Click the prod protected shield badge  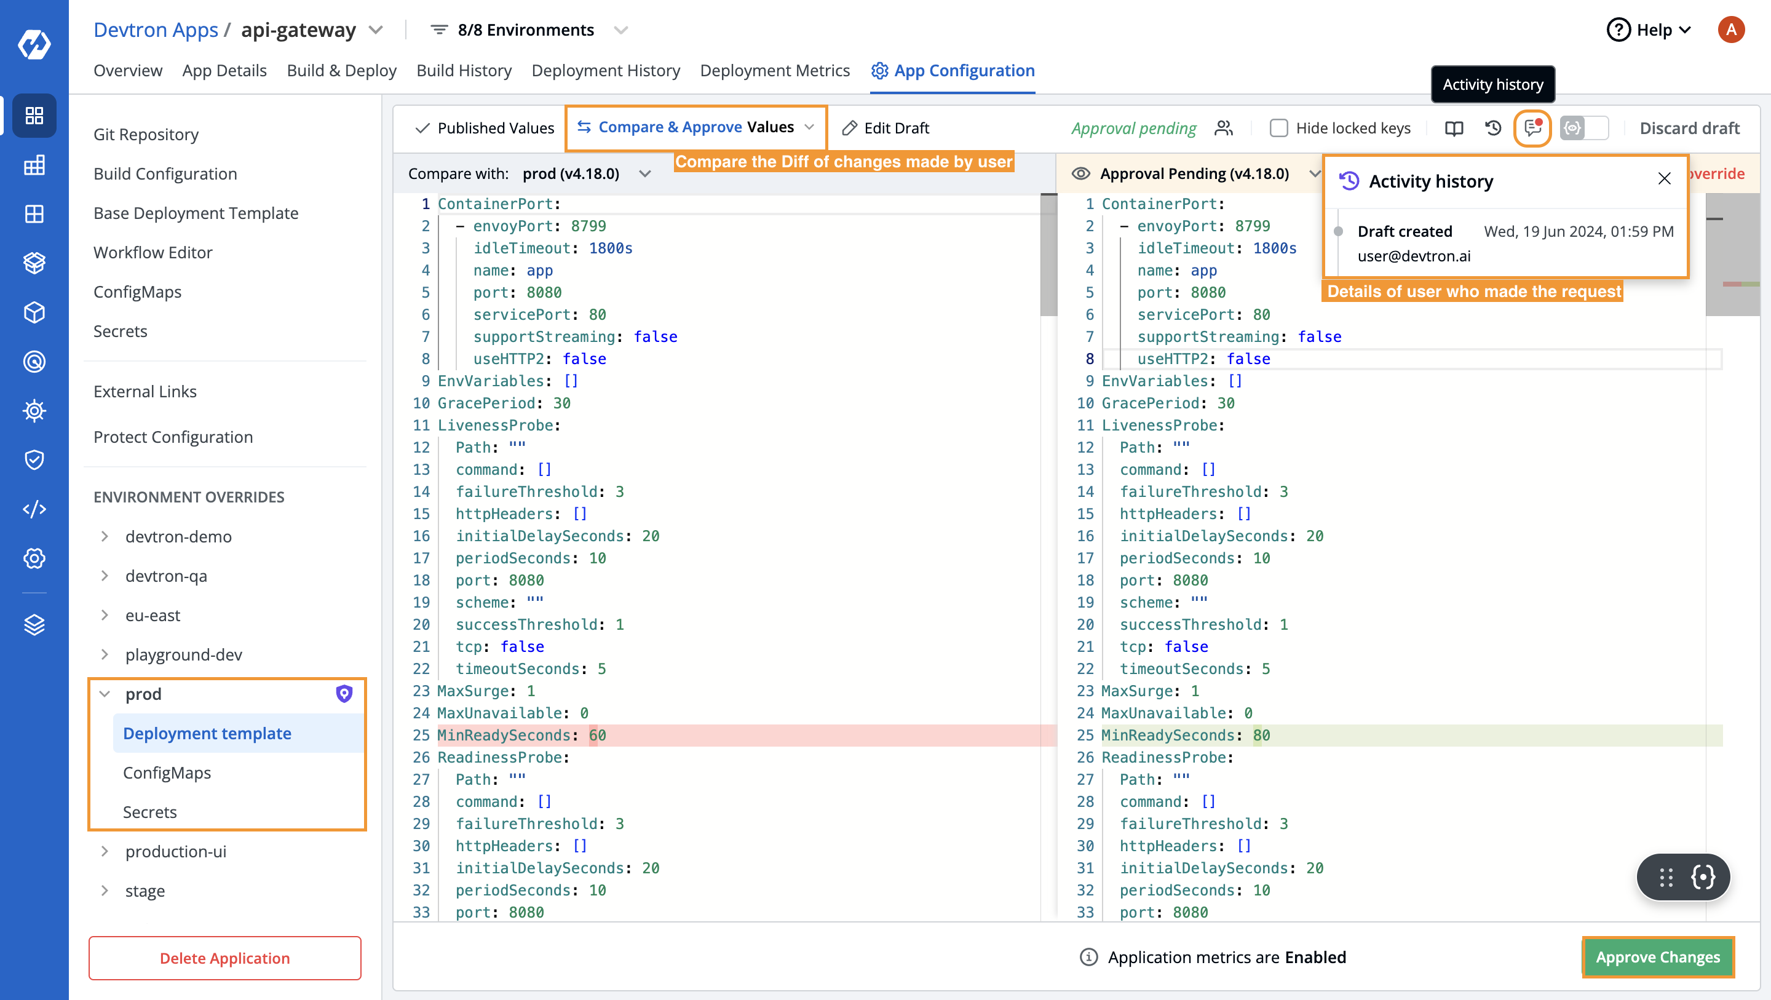(x=344, y=693)
